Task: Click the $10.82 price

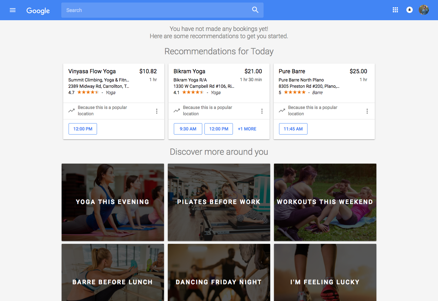Action: point(148,71)
